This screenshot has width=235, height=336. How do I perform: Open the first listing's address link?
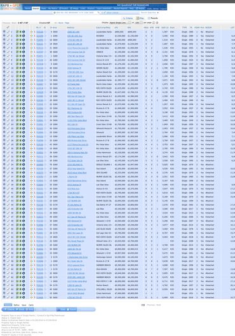coord(73,32)
